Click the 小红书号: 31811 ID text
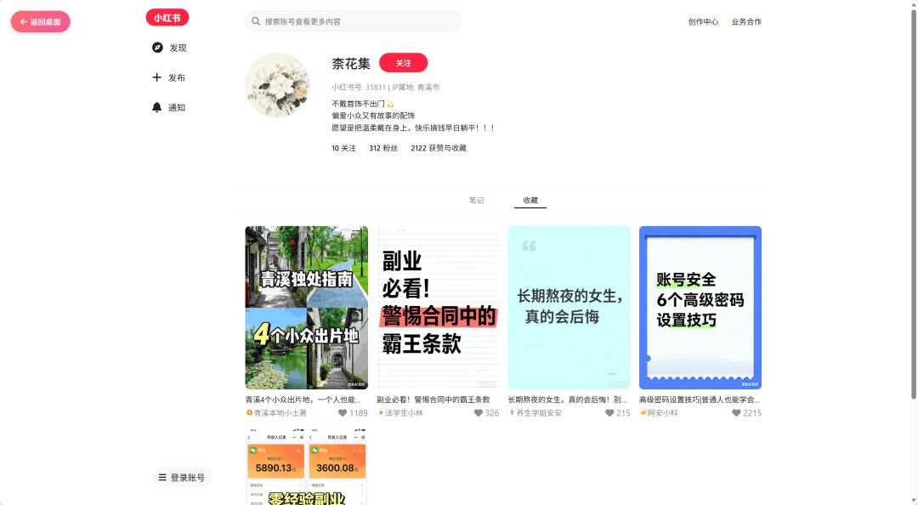This screenshot has width=918, height=505. click(x=359, y=88)
